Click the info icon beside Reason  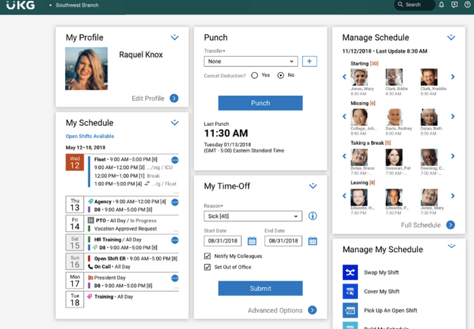312,216
